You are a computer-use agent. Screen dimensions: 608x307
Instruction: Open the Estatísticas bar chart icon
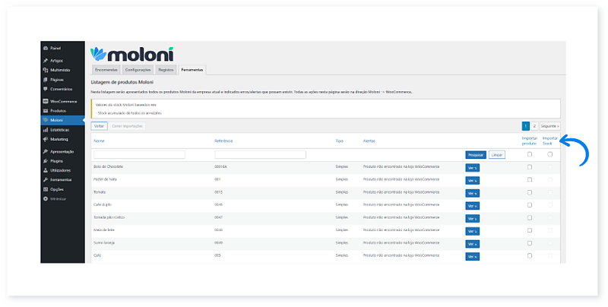[46, 130]
